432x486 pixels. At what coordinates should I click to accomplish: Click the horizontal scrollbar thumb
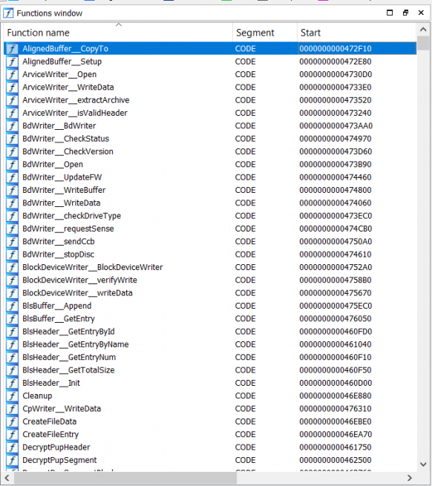(x=125, y=478)
